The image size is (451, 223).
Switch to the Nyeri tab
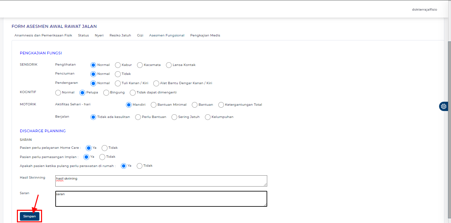tap(99, 35)
